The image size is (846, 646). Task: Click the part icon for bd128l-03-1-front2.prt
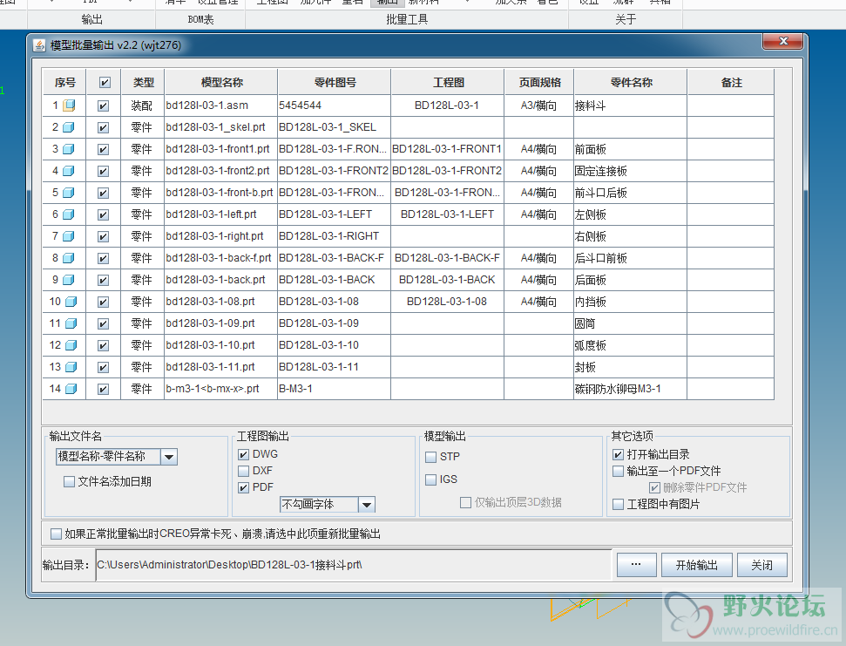tap(69, 171)
